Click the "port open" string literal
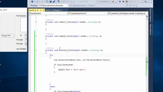 click(x=79, y=70)
